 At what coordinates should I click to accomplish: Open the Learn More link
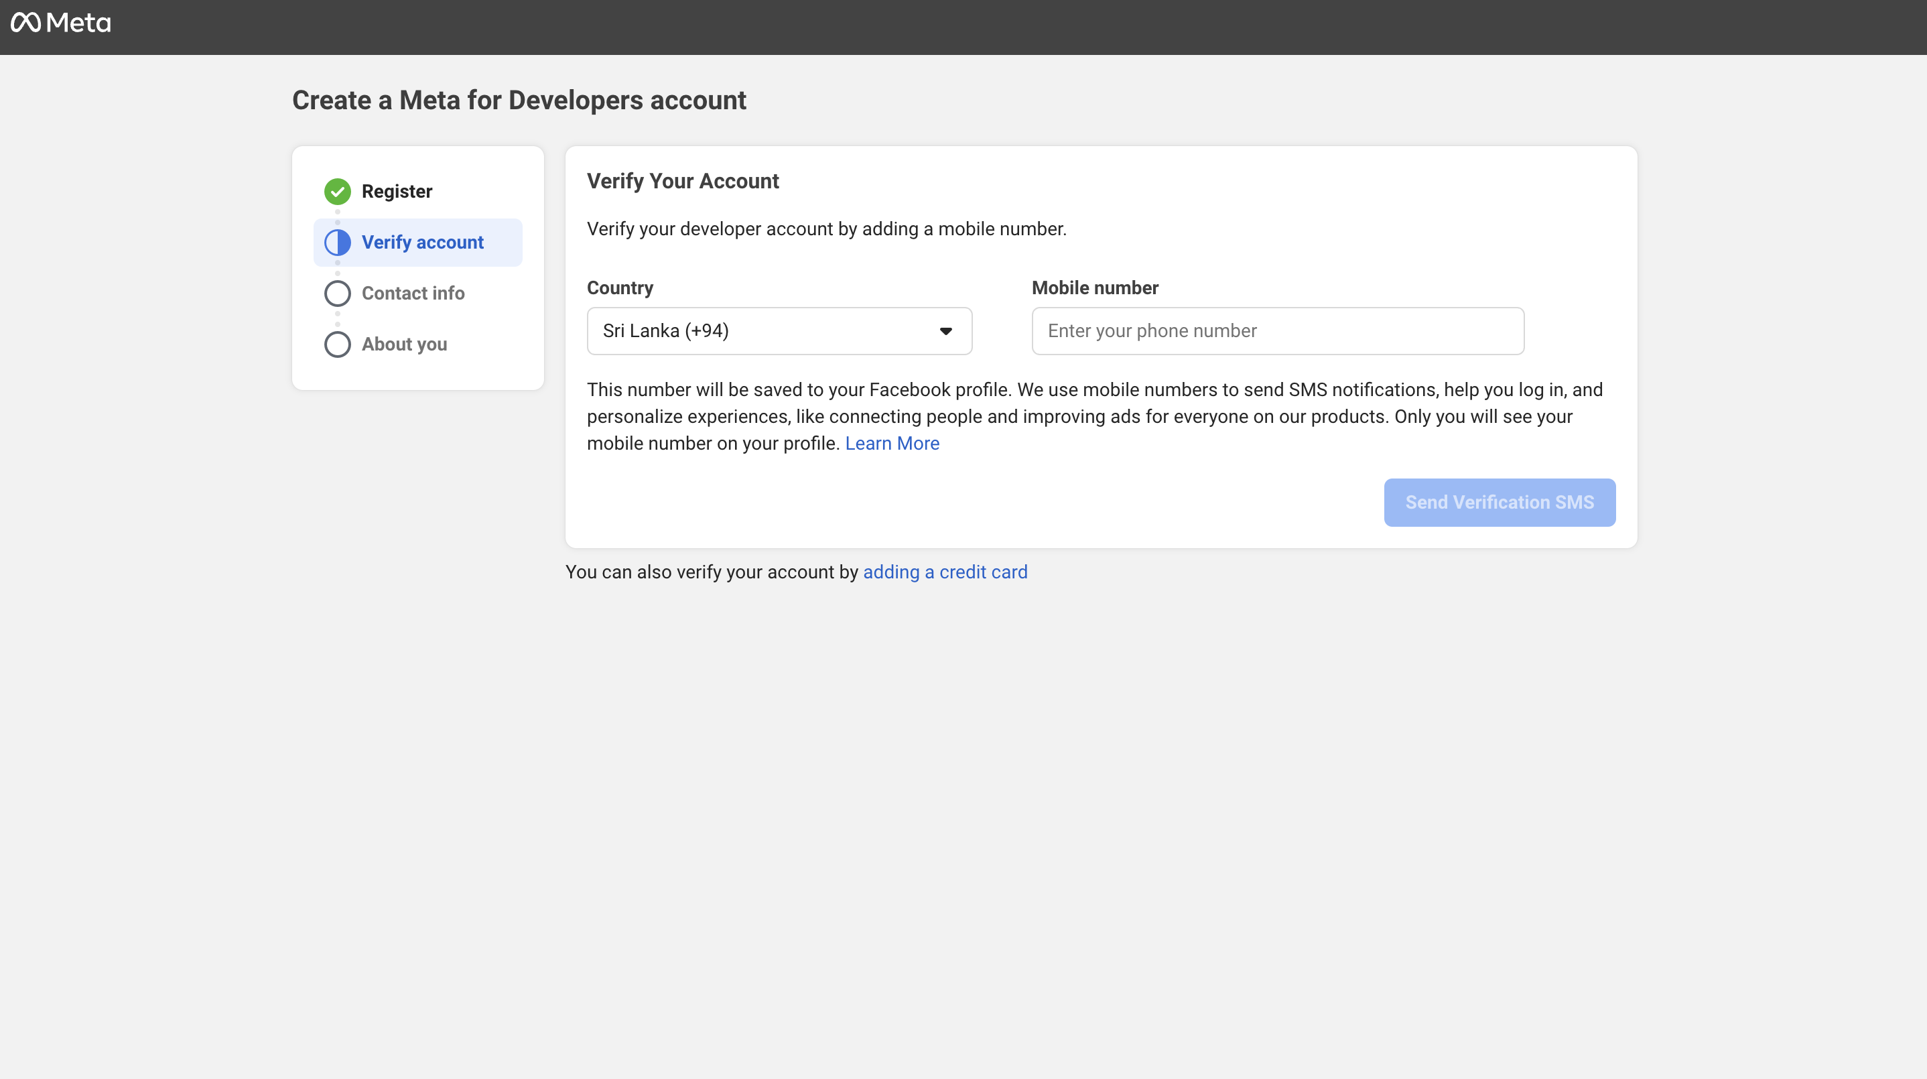click(892, 444)
